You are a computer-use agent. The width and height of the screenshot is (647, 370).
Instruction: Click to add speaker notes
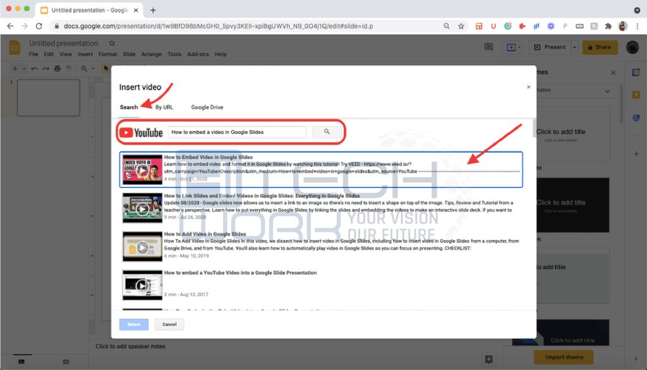pyautogui.click(x=130, y=347)
